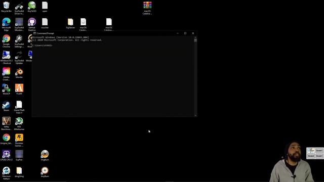Click the Command Prompt scrollbar down arrow
Screen dimensions: 324x182
click(195, 115)
